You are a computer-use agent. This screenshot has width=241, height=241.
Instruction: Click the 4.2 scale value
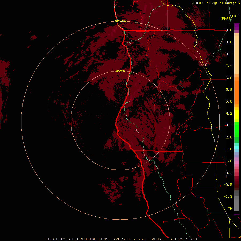point(229,114)
